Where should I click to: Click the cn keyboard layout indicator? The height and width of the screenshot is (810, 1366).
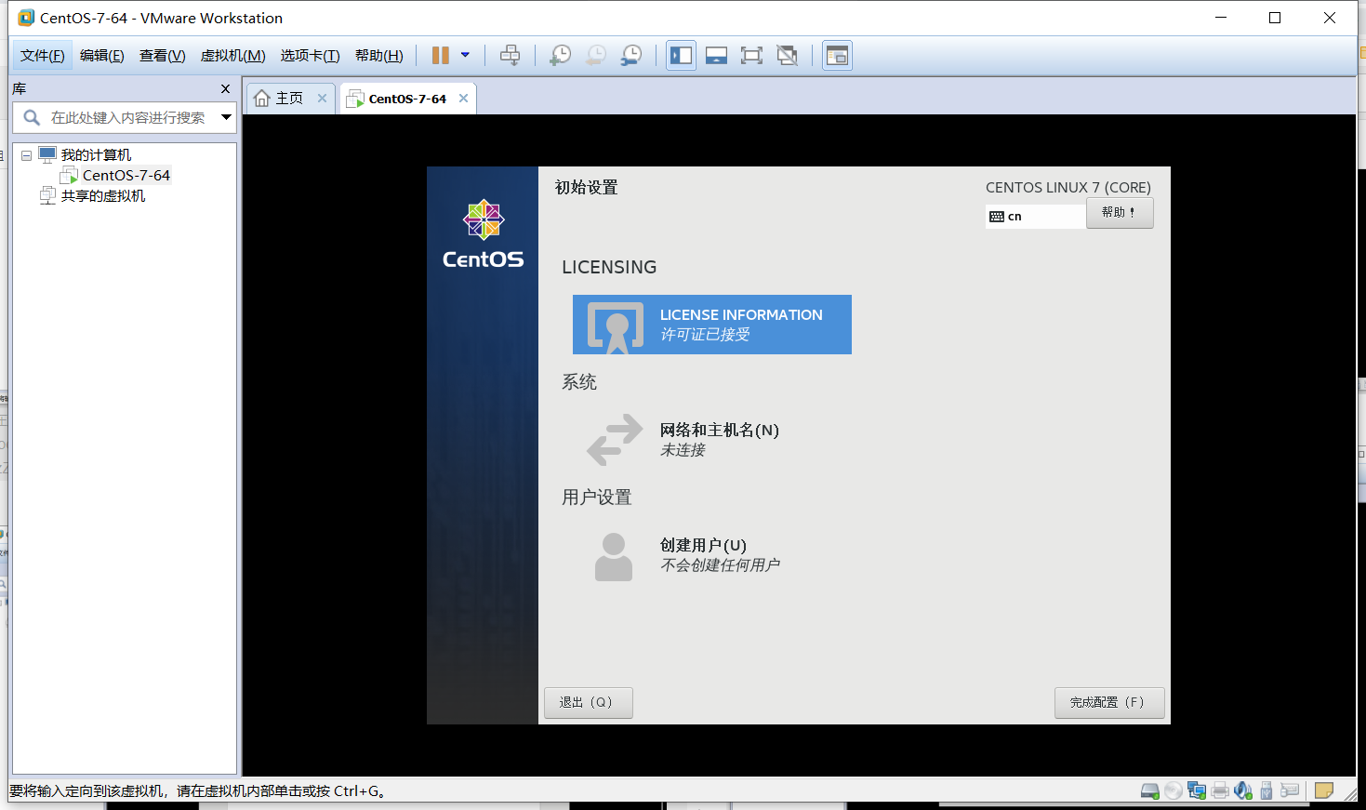pos(1035,217)
